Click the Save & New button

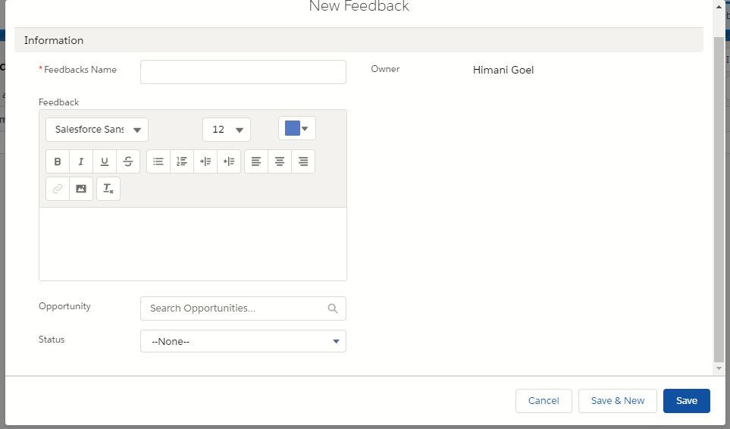617,401
